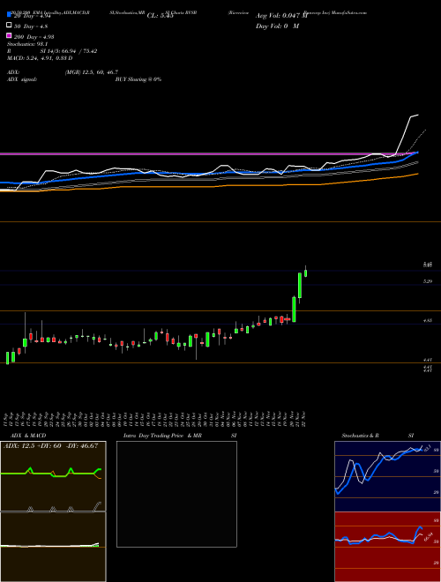This screenshot has width=441, height=582.
Task: Click the last green candlestick on the chart
Action: point(305,272)
